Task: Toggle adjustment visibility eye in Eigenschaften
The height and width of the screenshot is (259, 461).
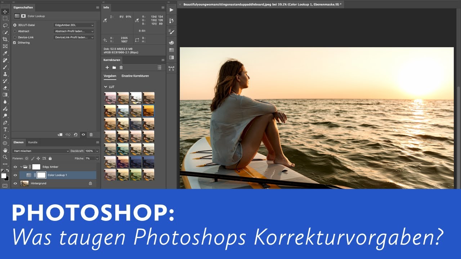Action: [83, 135]
